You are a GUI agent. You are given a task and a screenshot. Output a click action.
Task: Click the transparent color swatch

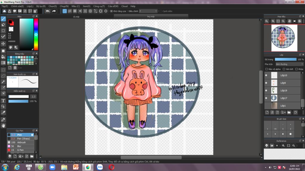pos(11,29)
